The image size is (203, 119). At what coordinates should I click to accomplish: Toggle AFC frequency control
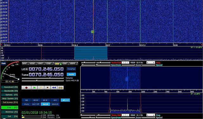pyautogui.click(x=55, y=100)
